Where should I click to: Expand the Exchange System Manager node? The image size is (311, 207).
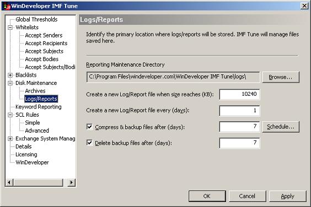click(10, 139)
